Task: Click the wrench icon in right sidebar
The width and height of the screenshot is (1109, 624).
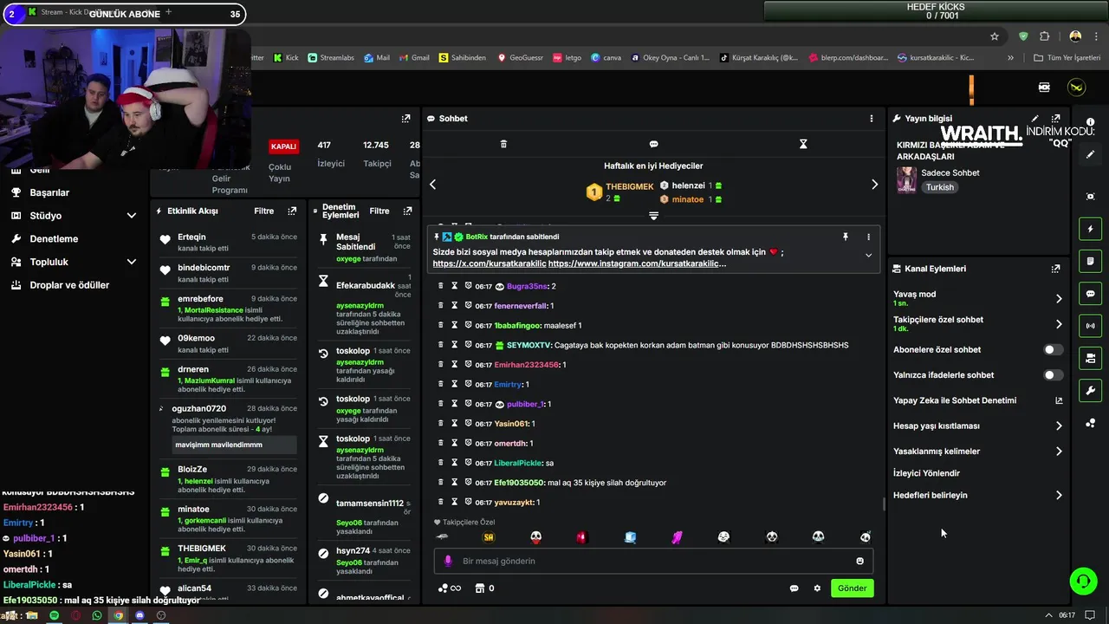Action: [x=1091, y=390]
